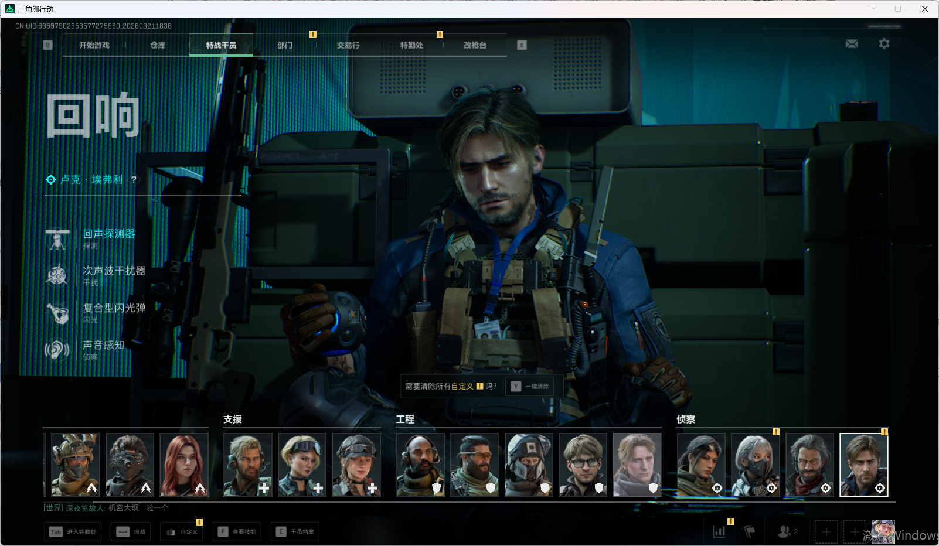The height and width of the screenshot is (546, 939).
Task: Switch to the 改枪台 tab
Action: coord(475,45)
